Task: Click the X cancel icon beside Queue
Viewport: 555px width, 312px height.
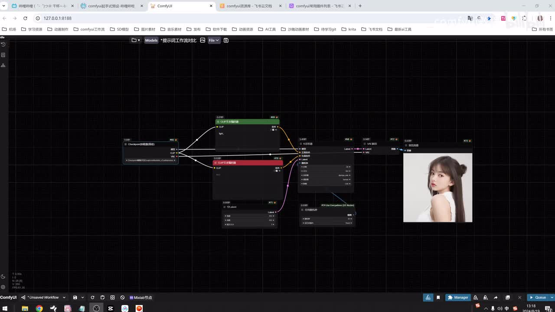Action: pos(520,298)
